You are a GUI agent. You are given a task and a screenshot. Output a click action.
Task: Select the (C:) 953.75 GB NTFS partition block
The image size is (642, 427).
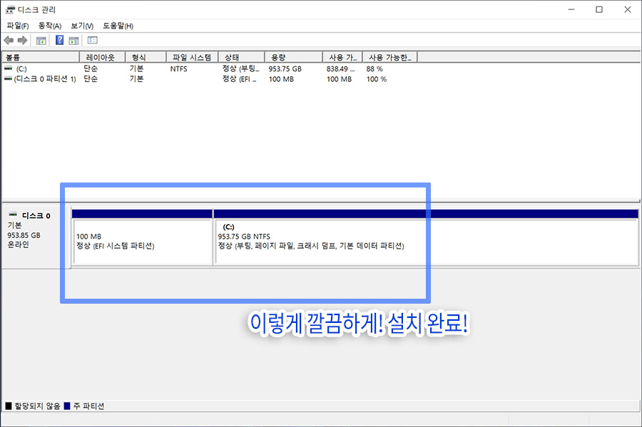coord(426,237)
